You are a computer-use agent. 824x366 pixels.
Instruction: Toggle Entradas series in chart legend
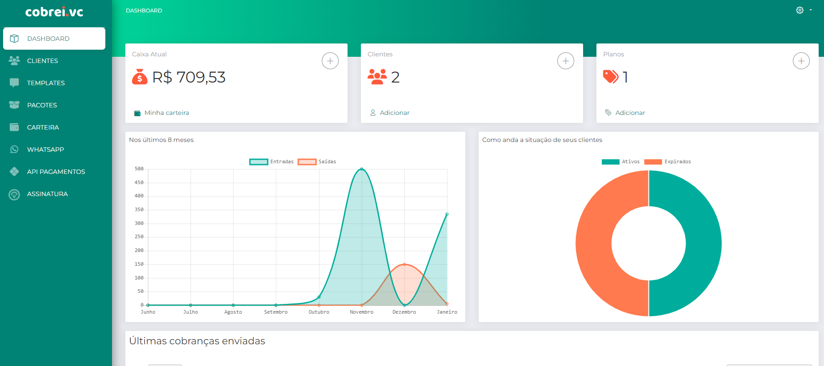point(259,162)
